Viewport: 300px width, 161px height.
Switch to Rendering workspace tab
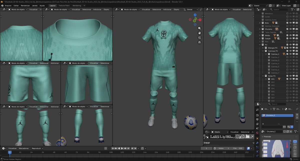click(x=77, y=5)
